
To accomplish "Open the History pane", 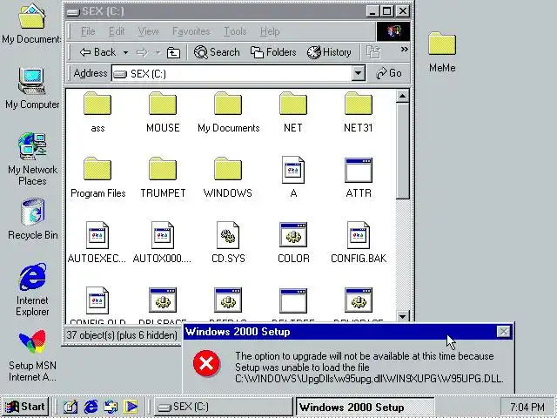I will click(329, 52).
